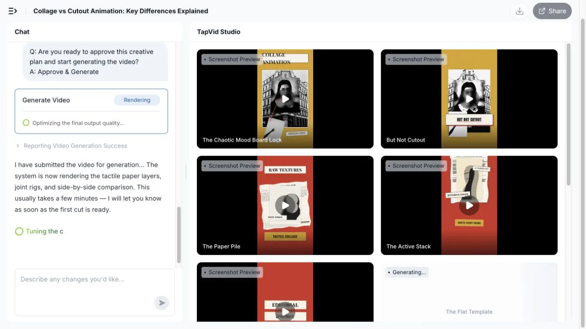
Task: Click the project title Collage vs Cutout Animation
Action: [120, 11]
